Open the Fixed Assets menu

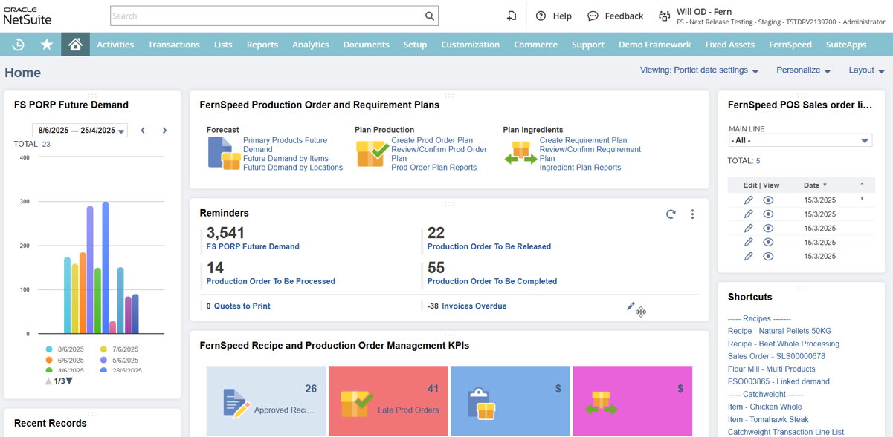(x=730, y=45)
